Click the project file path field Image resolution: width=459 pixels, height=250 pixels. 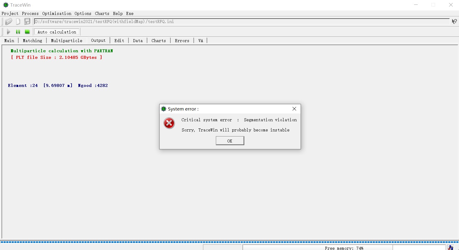[242, 22]
